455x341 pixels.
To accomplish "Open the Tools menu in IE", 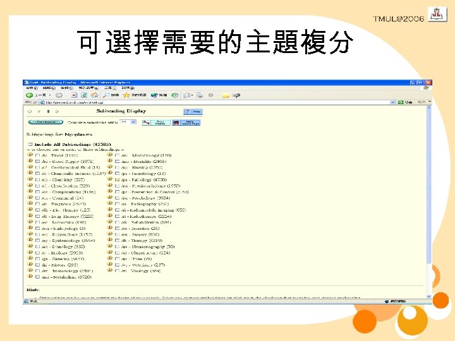I will click(110, 88).
